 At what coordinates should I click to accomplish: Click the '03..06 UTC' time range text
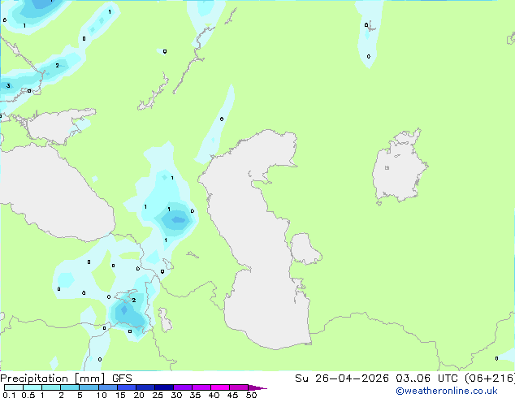tap(426, 379)
